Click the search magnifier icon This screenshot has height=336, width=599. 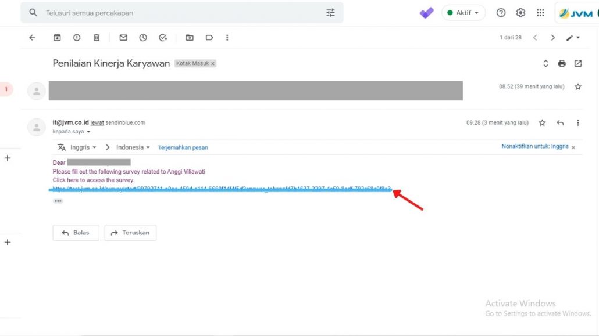(x=33, y=13)
